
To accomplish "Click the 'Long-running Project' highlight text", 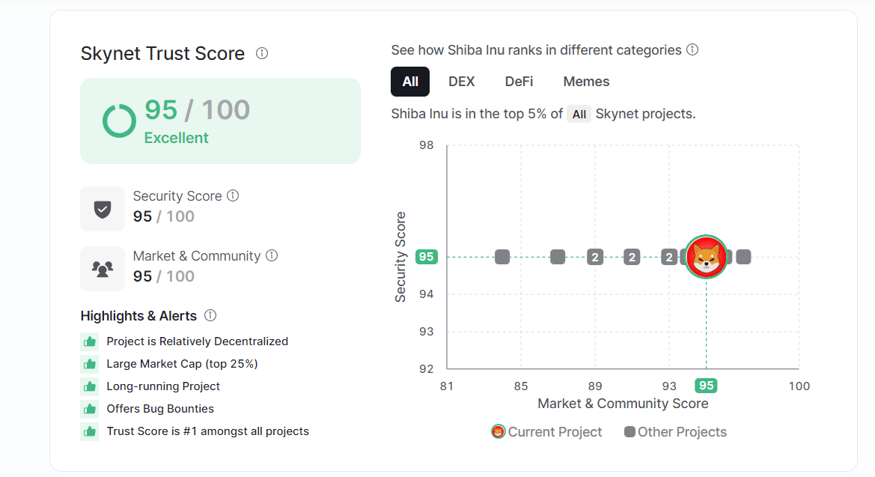I will tap(163, 386).
